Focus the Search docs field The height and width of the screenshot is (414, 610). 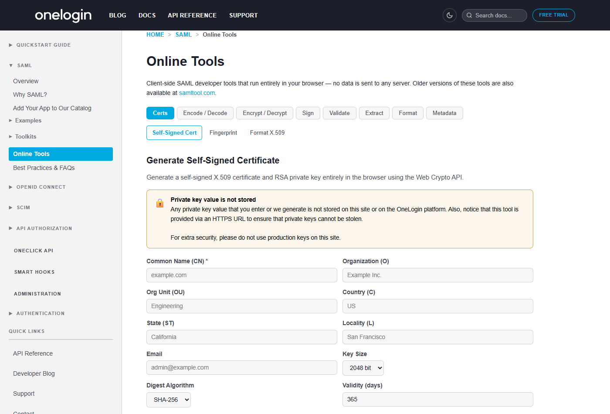(495, 15)
